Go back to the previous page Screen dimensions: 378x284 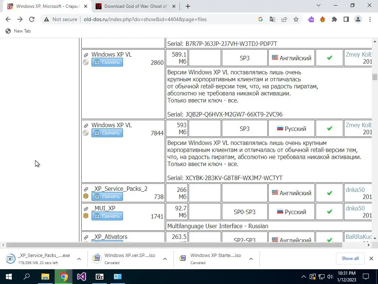tap(8, 19)
